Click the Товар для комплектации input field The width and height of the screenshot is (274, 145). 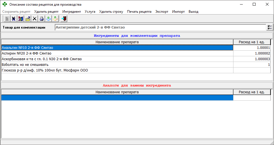(x=161, y=27)
